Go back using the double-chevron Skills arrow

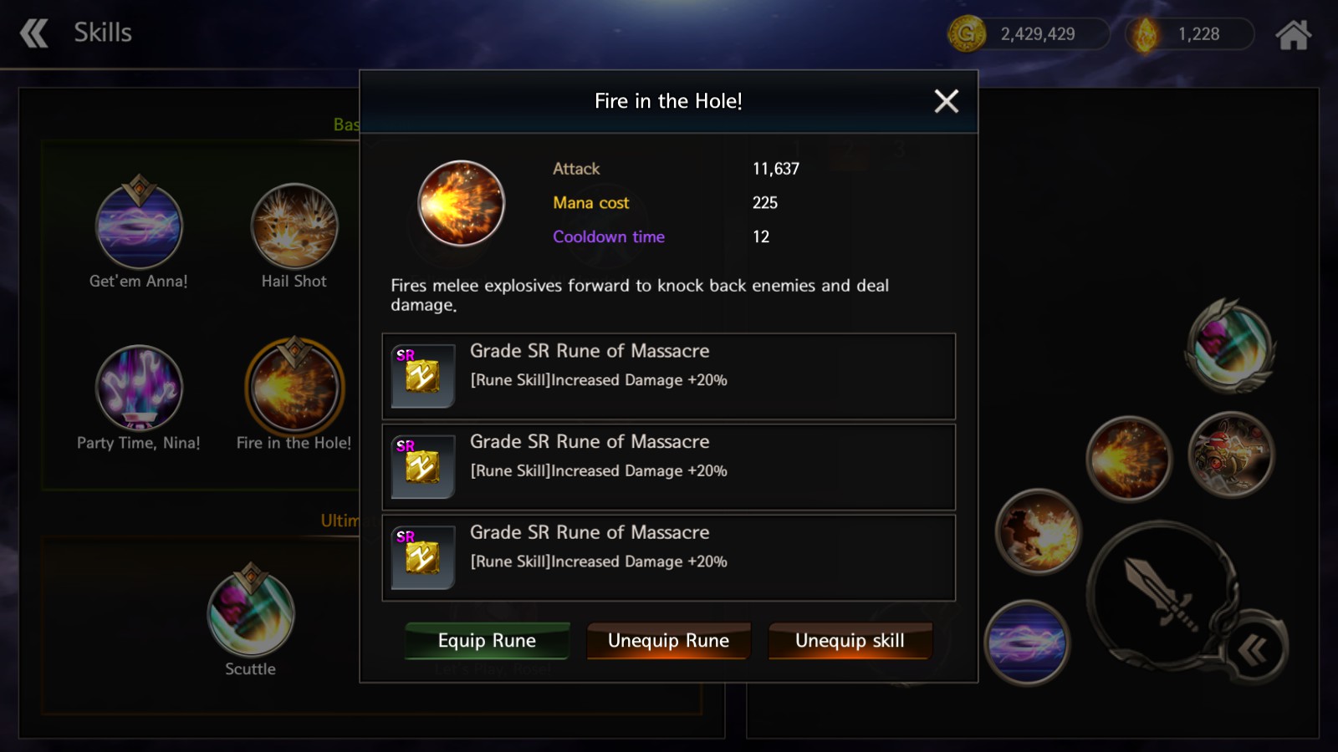pos(34,33)
